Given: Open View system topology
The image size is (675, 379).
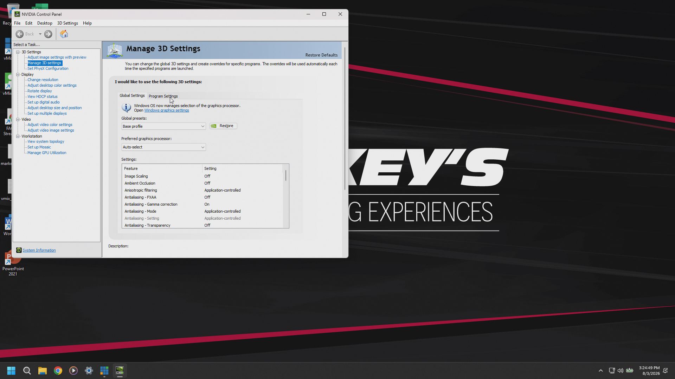Looking at the screenshot, I should pyautogui.click(x=46, y=141).
